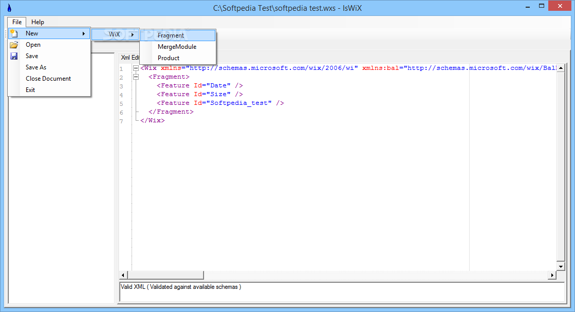Click the Open folder icon in File menu

click(x=14, y=45)
